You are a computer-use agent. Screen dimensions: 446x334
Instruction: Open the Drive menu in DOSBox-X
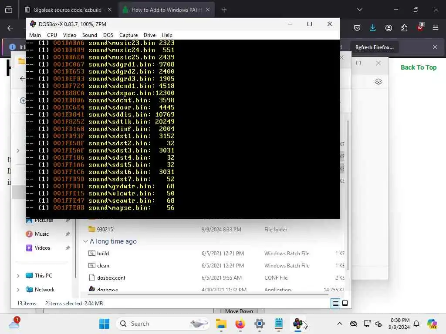[x=150, y=35]
